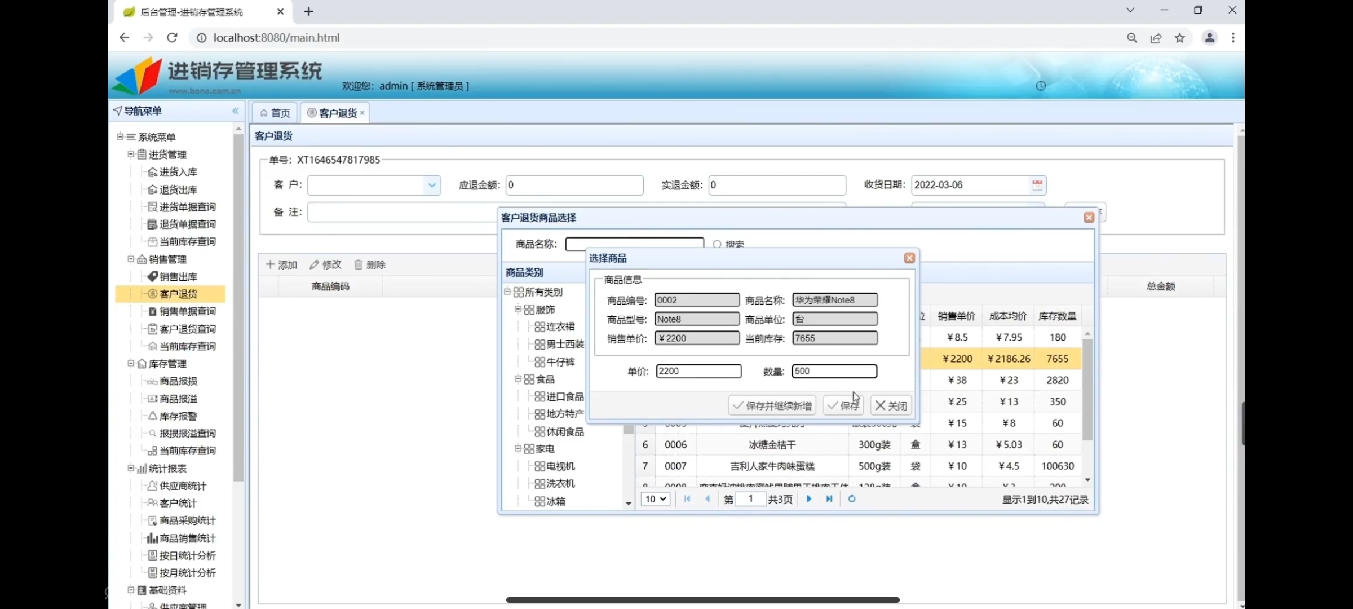
Task: Collapse the 食品 category node
Action: [518, 379]
